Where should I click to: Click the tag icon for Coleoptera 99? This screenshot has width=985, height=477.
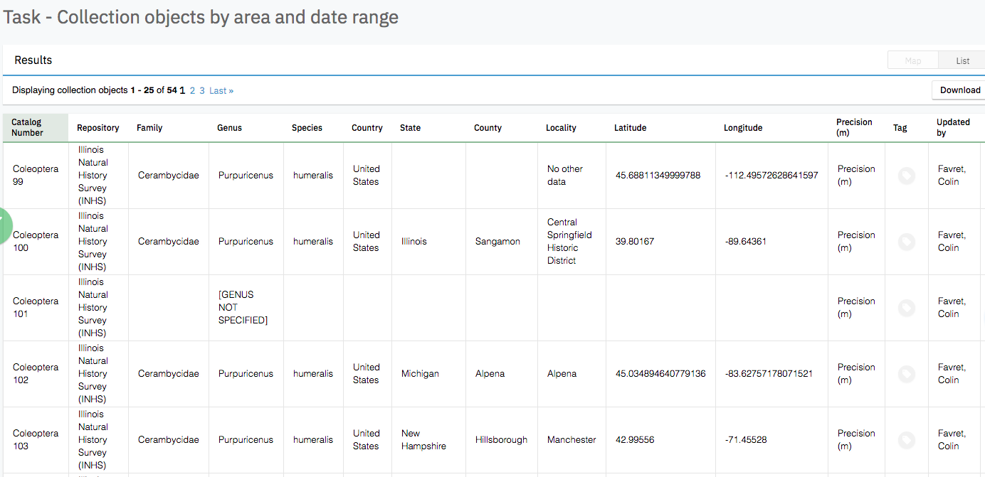(x=907, y=175)
